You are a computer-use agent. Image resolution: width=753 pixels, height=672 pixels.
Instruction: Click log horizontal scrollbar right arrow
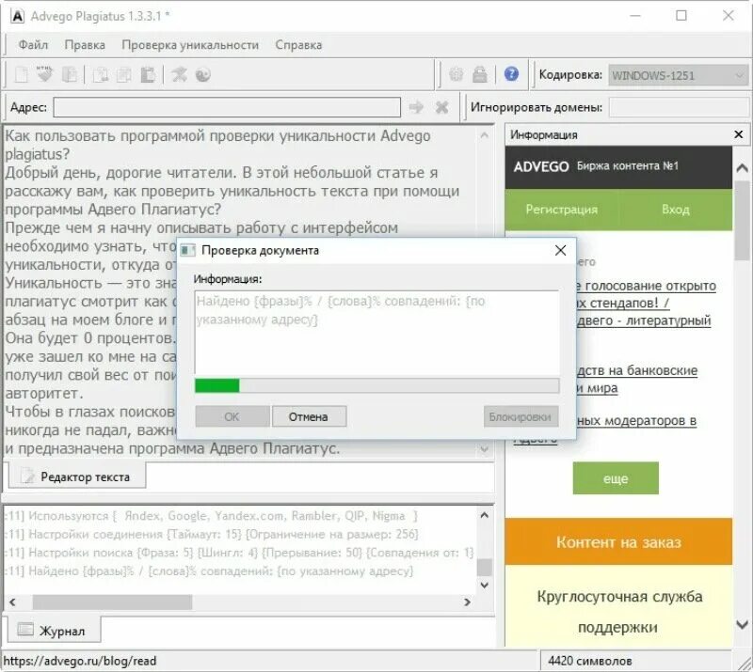[467, 602]
